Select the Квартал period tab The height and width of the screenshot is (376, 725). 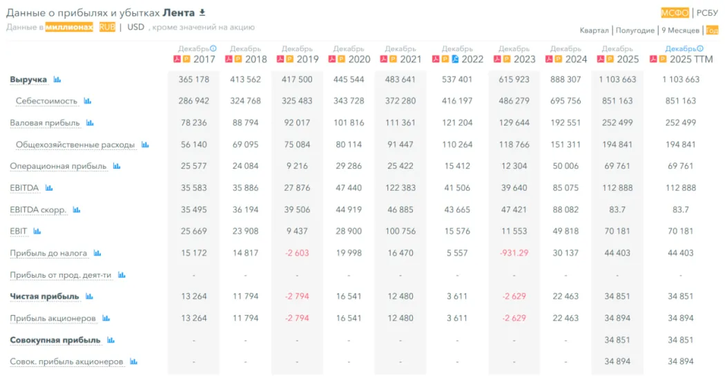coord(594,30)
